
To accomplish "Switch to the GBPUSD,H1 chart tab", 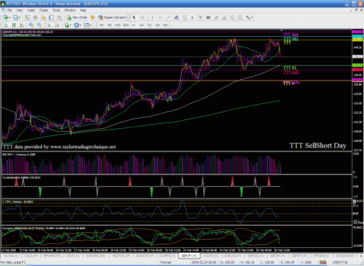I will [256, 256].
